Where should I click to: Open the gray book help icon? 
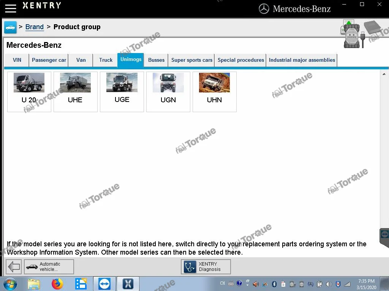[373, 27]
